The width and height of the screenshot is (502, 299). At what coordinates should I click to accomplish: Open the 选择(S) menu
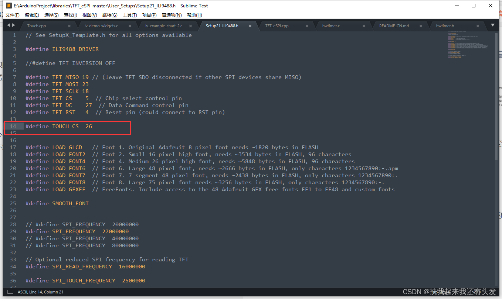pyautogui.click(x=51, y=15)
